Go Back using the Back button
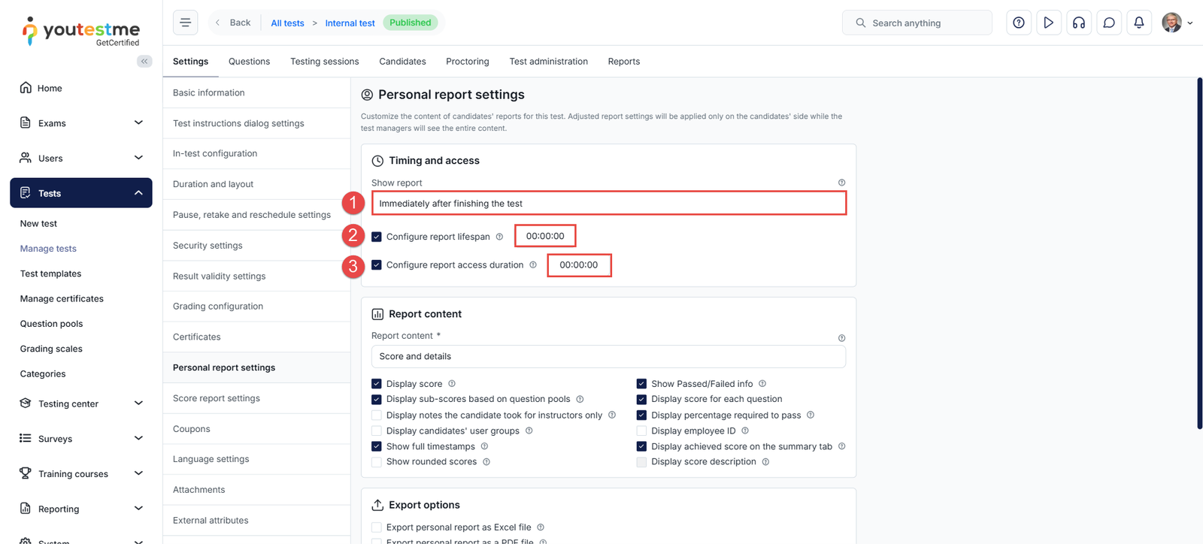Viewport: 1203px width, 544px height. point(233,23)
